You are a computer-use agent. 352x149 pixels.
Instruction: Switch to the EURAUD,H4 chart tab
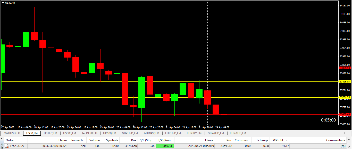click(238, 133)
